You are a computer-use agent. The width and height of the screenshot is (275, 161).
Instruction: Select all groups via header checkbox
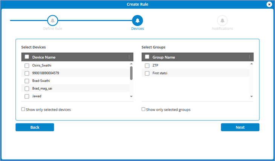point(147,57)
